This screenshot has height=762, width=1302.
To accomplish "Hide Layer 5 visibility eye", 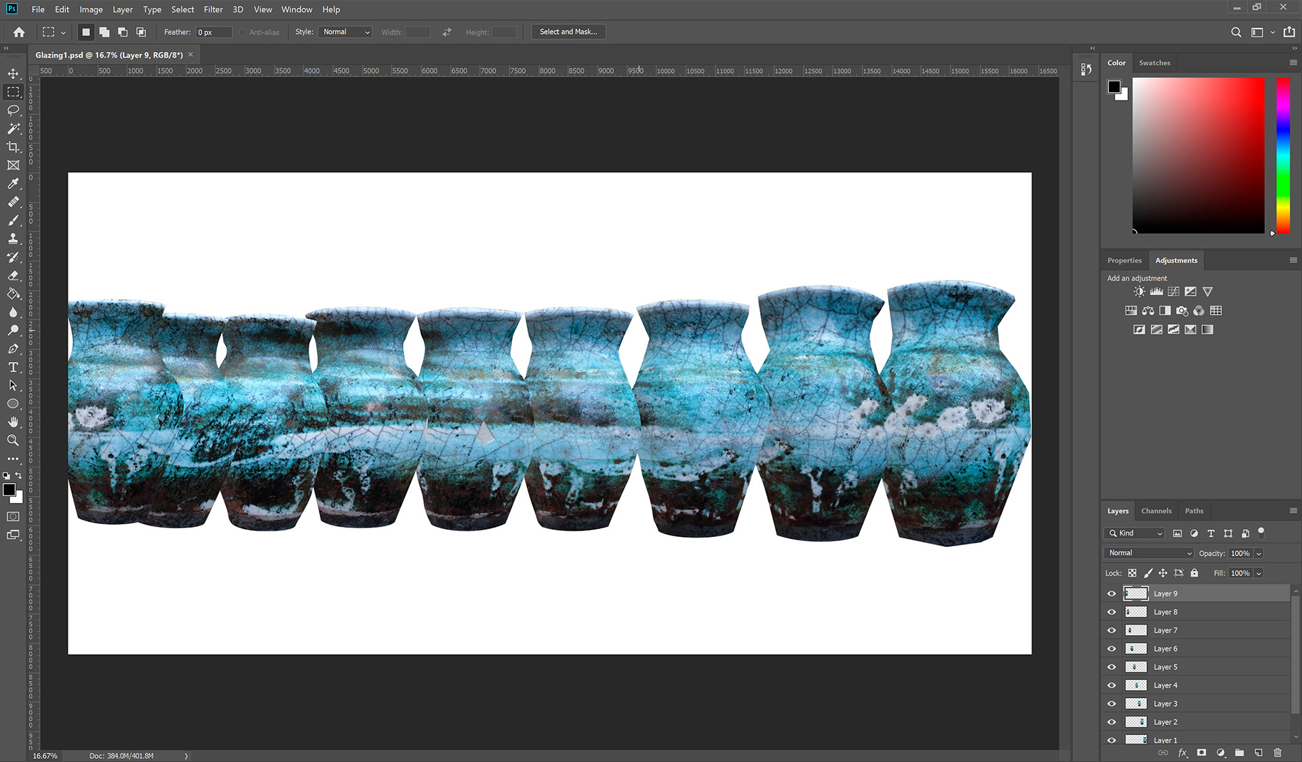I will [1111, 666].
